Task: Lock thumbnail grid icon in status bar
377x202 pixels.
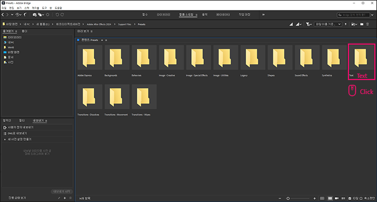Action: click(x=322, y=198)
